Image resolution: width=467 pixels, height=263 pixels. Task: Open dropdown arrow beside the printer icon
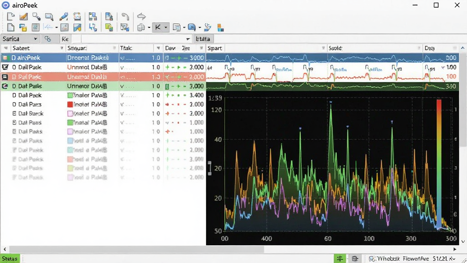click(149, 28)
